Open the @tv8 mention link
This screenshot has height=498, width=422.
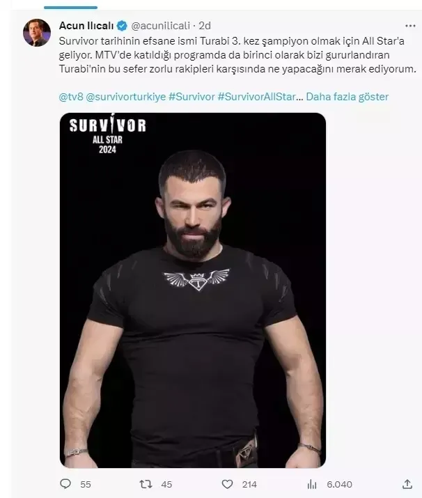coord(71,97)
